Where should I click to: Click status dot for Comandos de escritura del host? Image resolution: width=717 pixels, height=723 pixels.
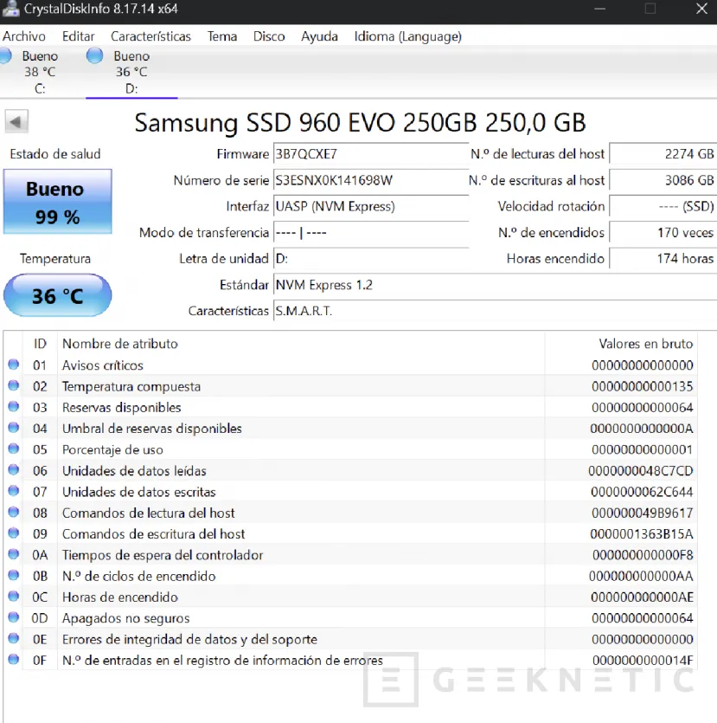pyautogui.click(x=13, y=533)
